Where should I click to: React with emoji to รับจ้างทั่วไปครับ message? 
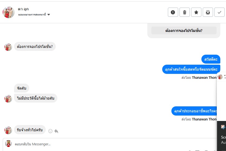[50, 131]
